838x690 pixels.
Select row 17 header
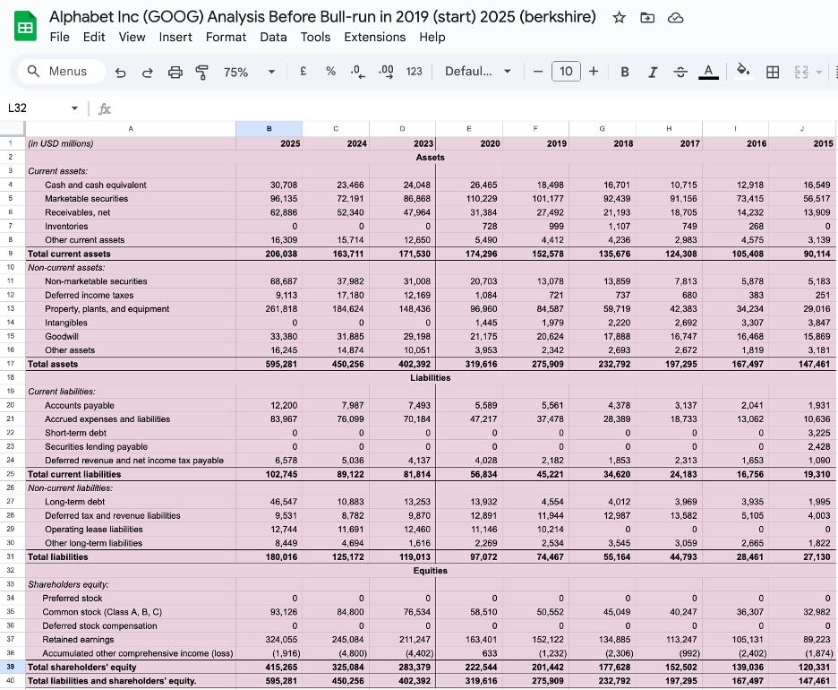point(12,364)
